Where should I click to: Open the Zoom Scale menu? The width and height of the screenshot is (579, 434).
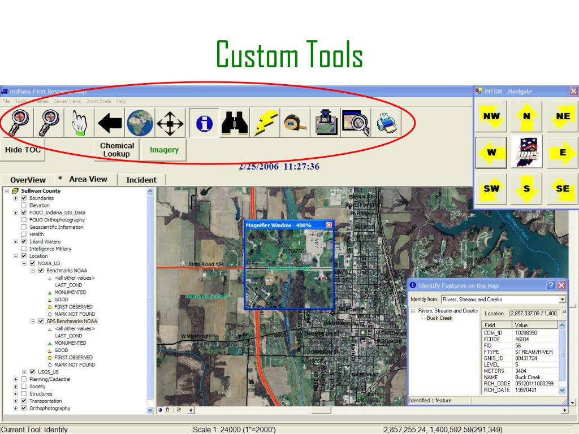click(x=98, y=101)
